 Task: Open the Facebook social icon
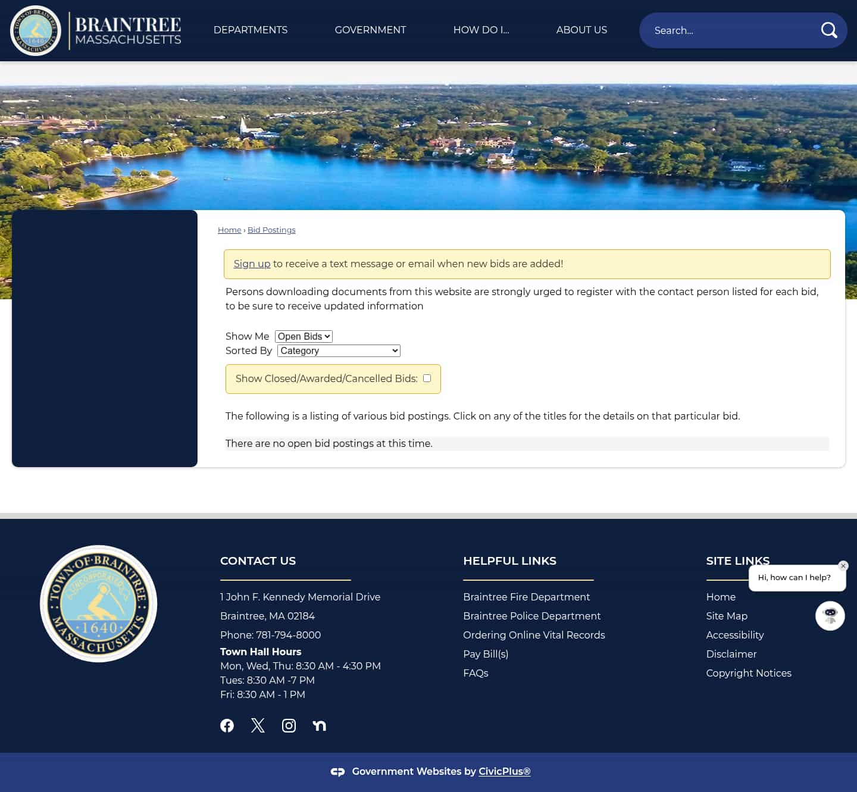point(227,725)
